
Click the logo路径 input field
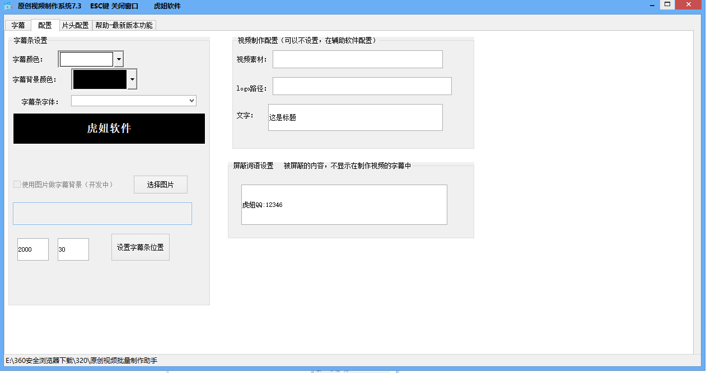[x=362, y=86]
